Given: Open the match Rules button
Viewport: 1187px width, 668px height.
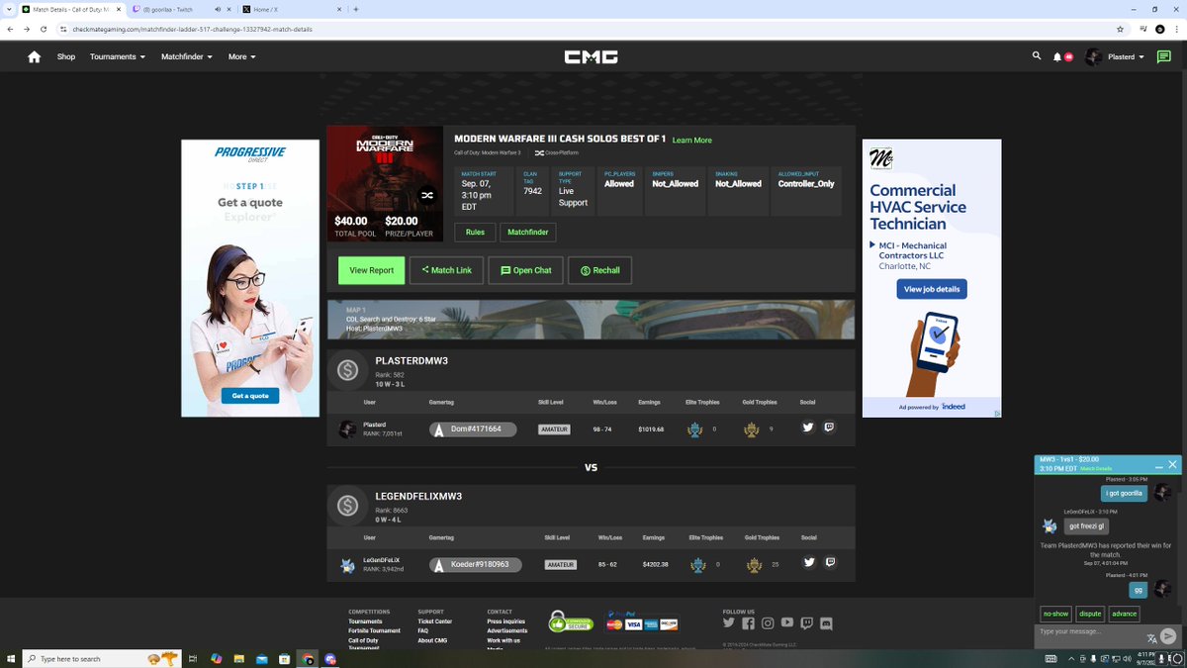Looking at the screenshot, I should [475, 233].
